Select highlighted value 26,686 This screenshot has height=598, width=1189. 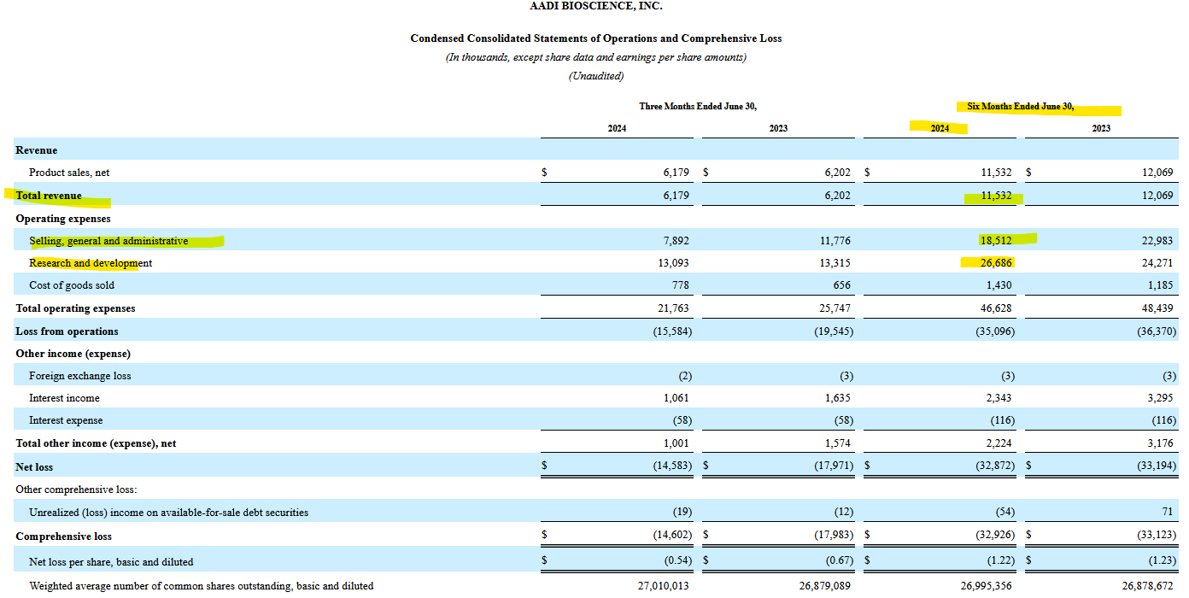996,263
